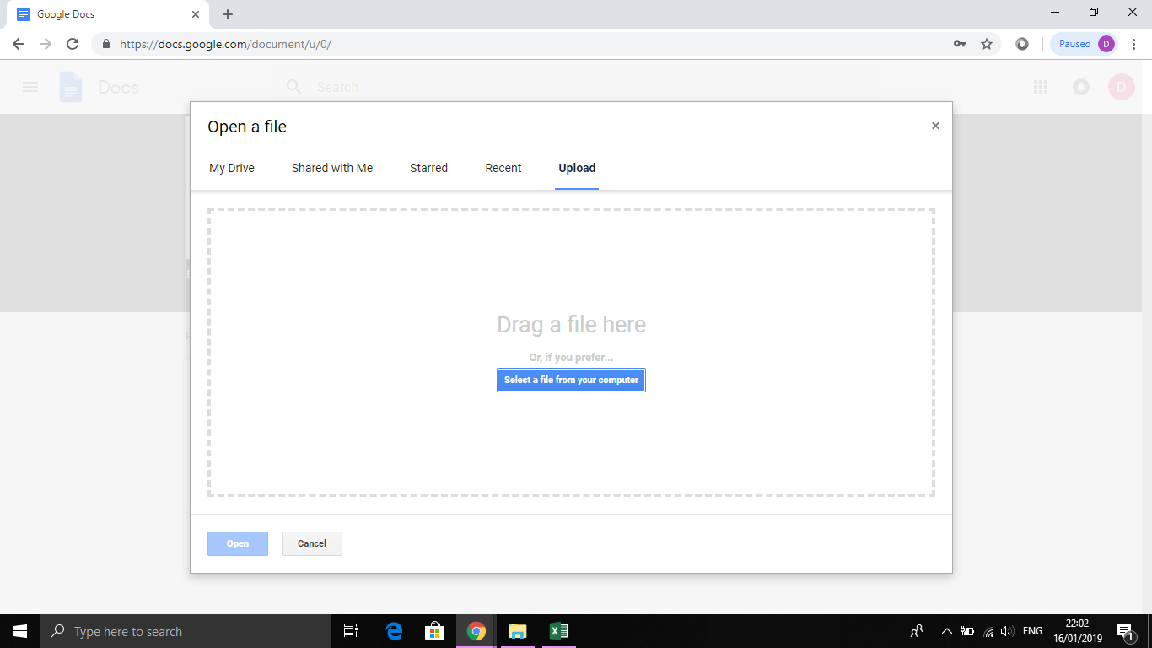Click Select a file from your computer
This screenshot has height=648, width=1152.
click(572, 380)
